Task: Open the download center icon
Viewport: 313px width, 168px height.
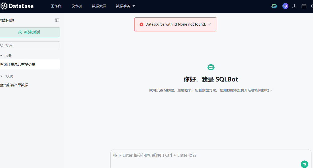Action: 294,6
